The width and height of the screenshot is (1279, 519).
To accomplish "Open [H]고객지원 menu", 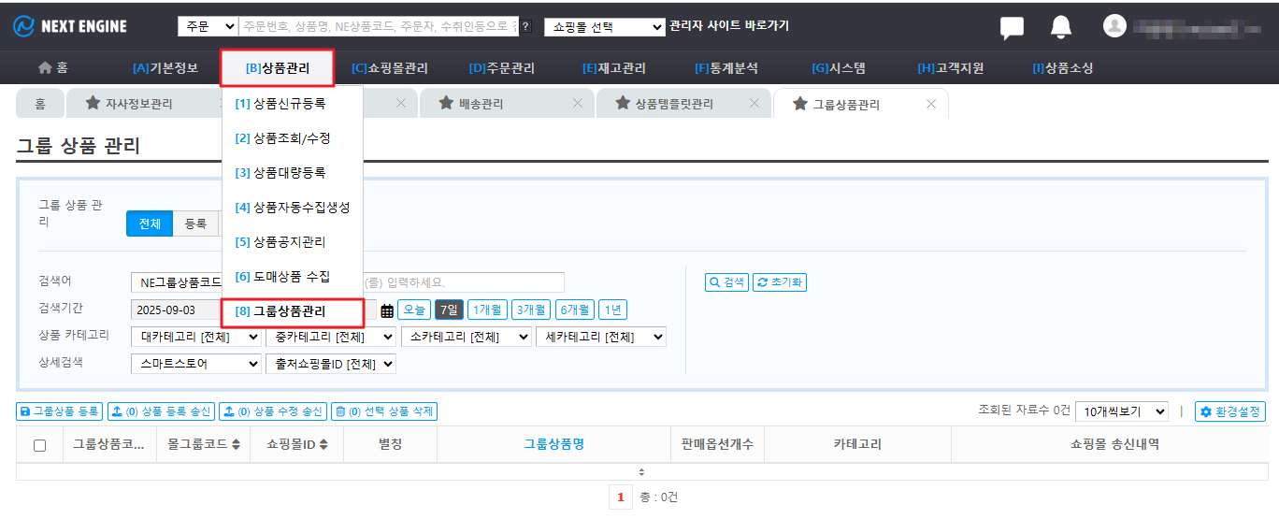I will tap(951, 68).
